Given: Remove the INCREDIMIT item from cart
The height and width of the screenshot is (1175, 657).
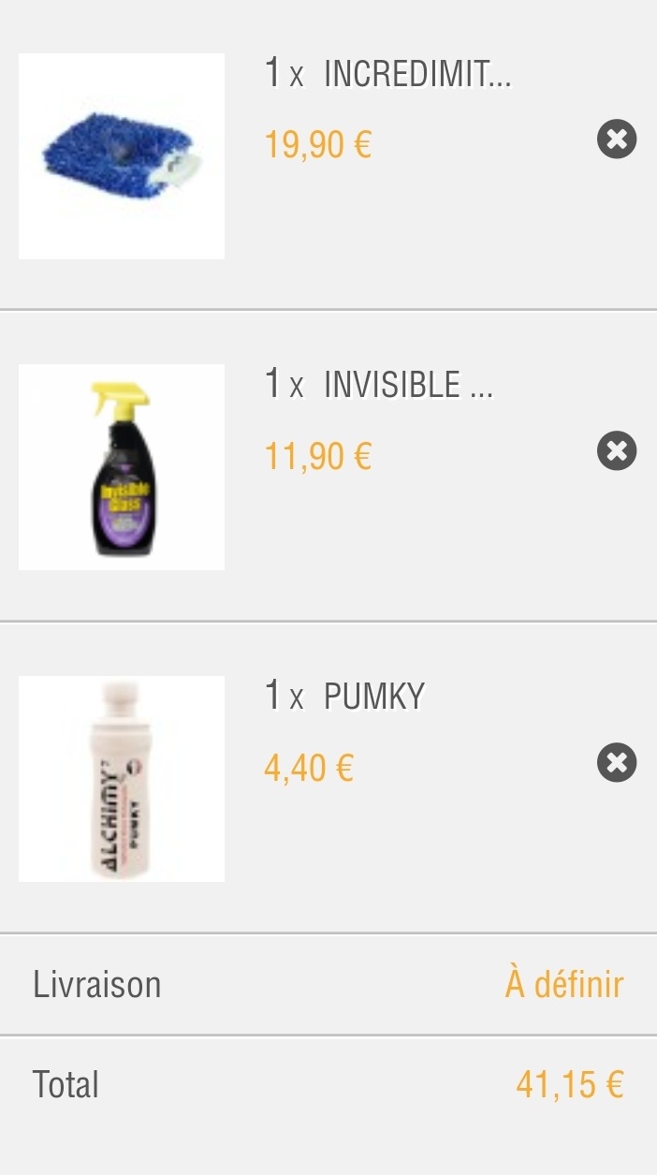Looking at the screenshot, I should click(617, 140).
